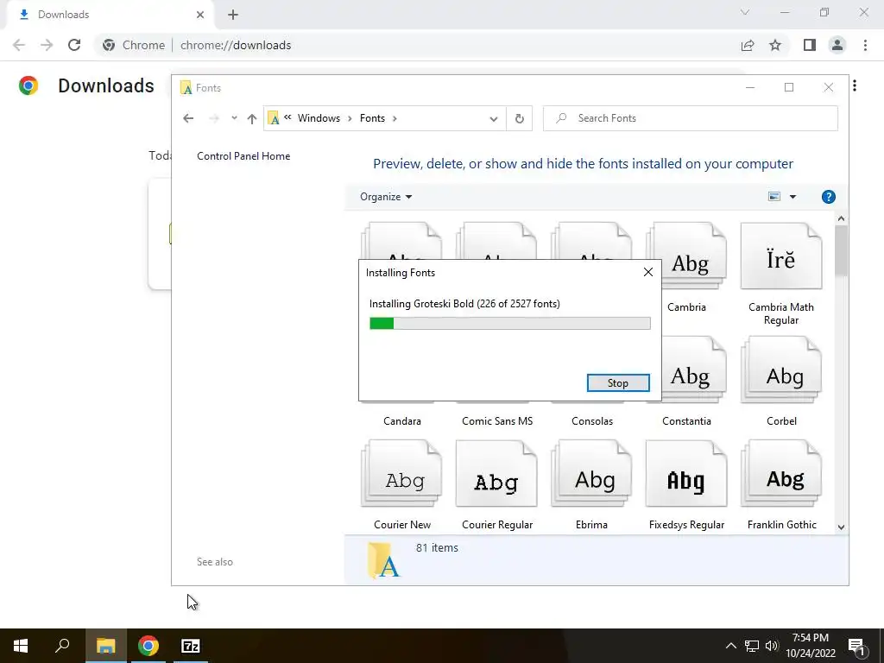Reload the Chrome downloads page
Viewport: 884px width, 663px height.
click(74, 45)
